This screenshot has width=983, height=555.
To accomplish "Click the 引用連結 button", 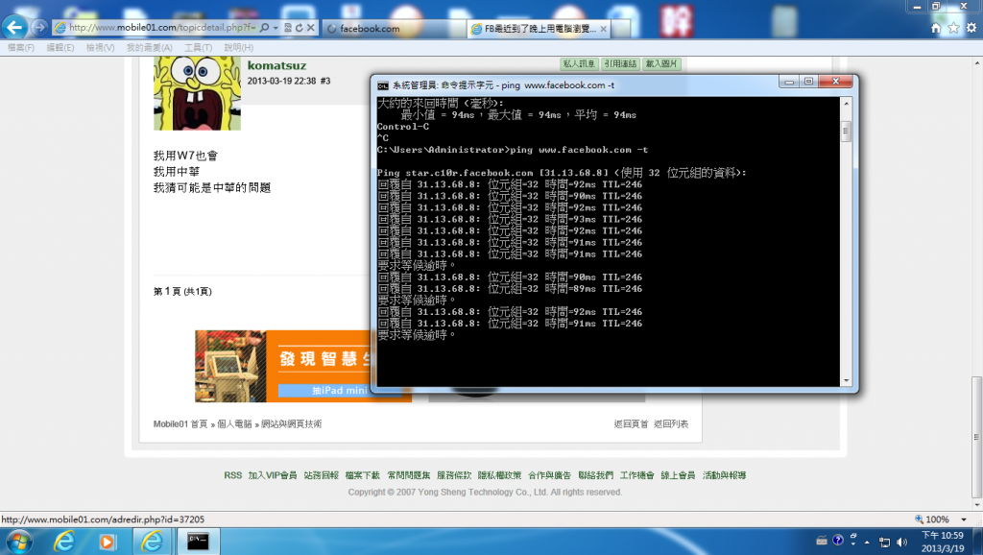I will pyautogui.click(x=620, y=64).
